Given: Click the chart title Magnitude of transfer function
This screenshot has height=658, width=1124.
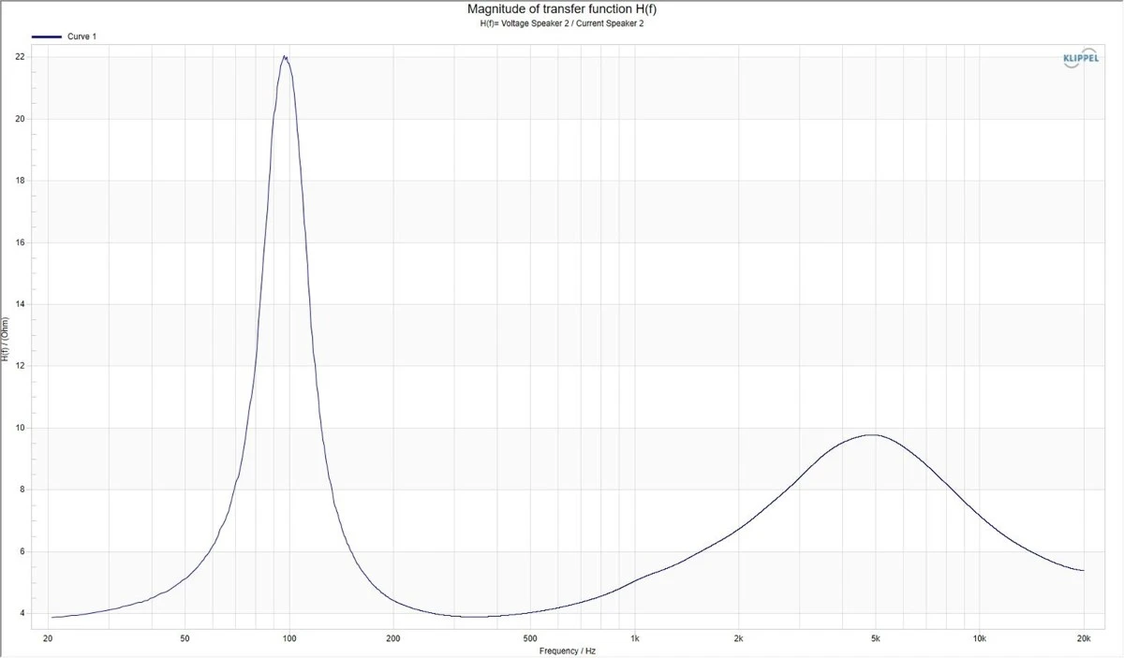Looking at the screenshot, I should (x=561, y=9).
